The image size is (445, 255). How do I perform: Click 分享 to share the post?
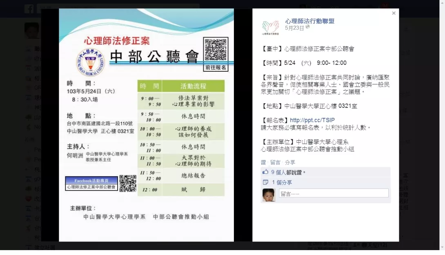290,162
